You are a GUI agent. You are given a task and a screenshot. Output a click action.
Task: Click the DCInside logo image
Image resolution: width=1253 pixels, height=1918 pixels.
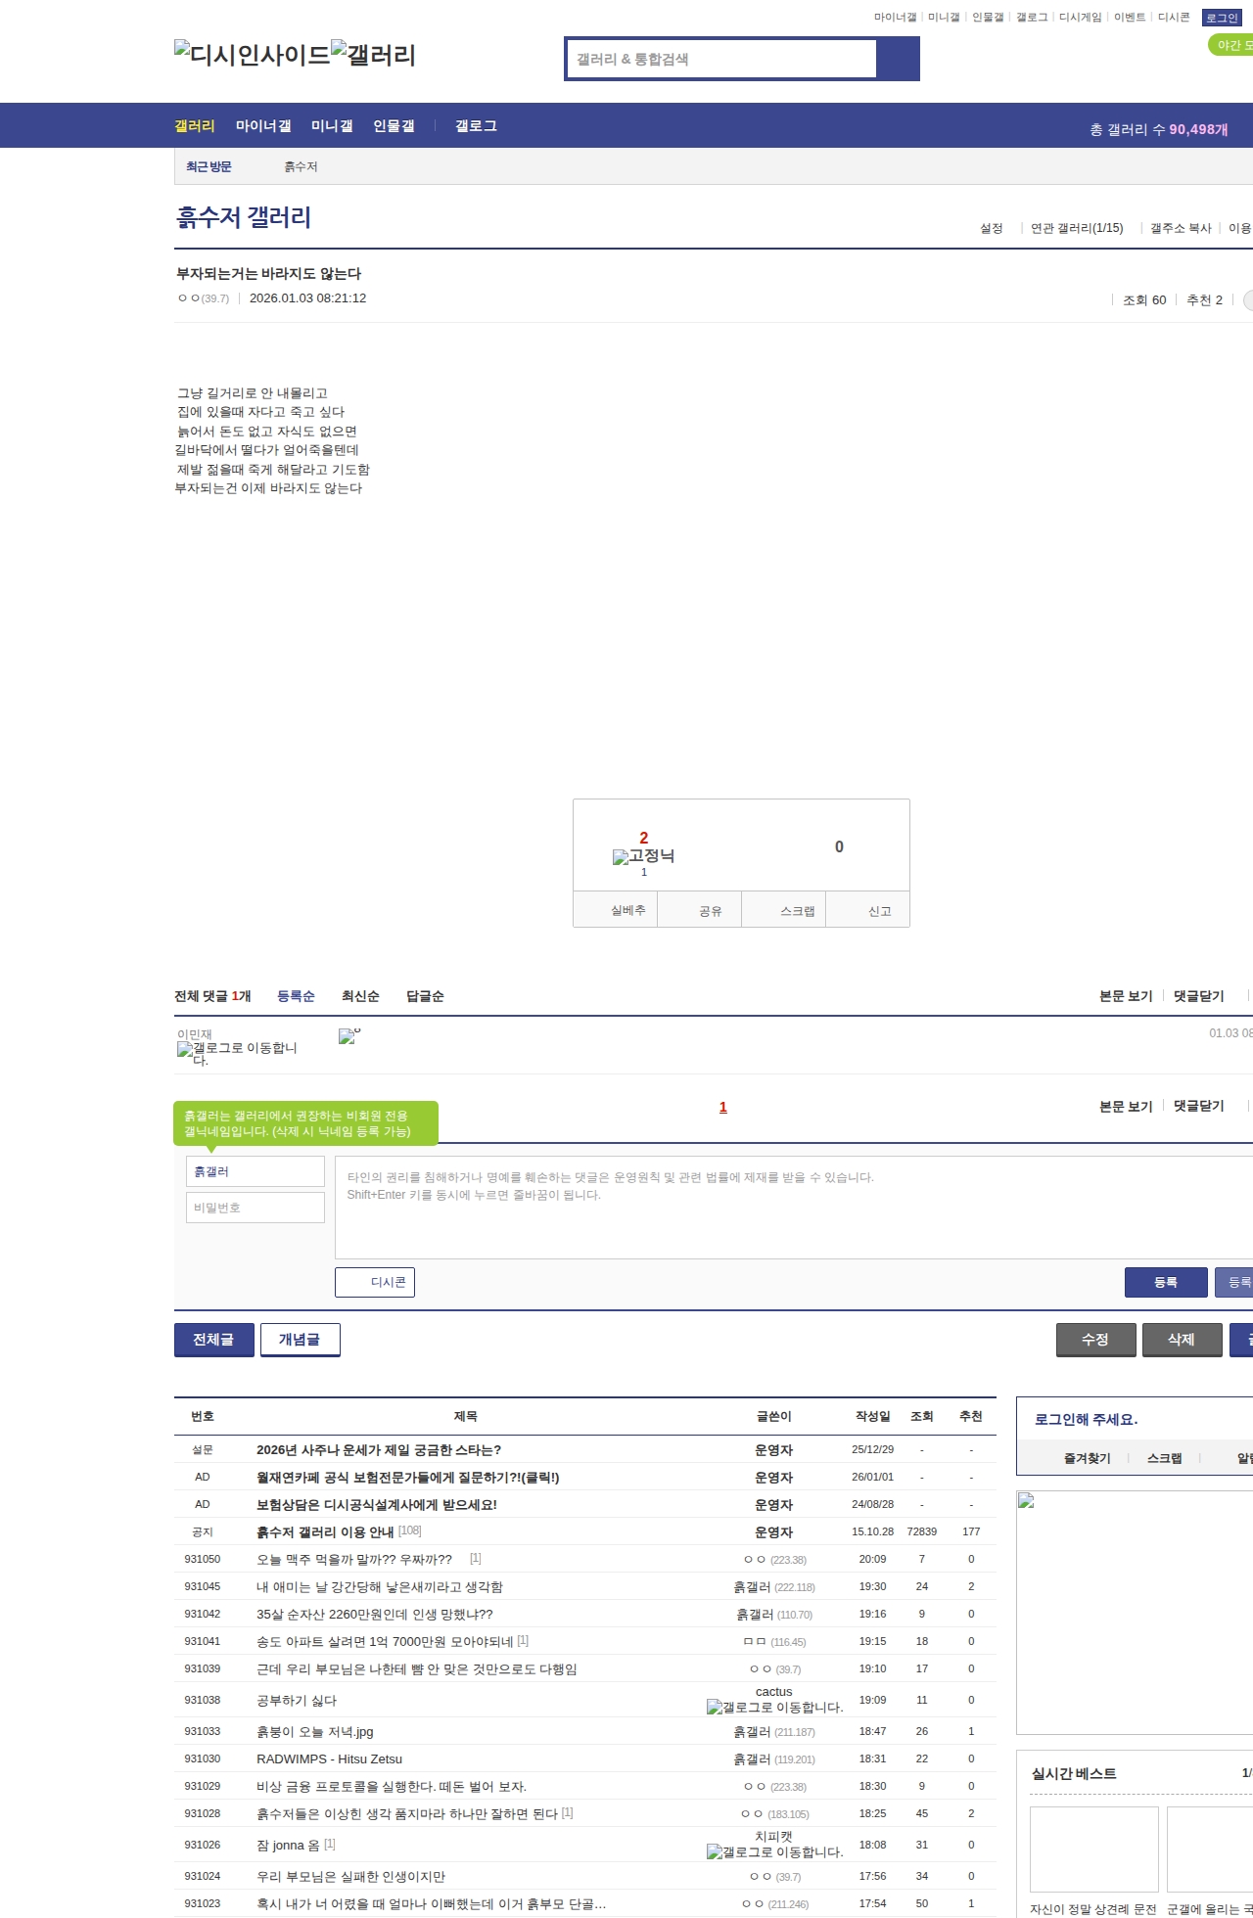coord(252,55)
